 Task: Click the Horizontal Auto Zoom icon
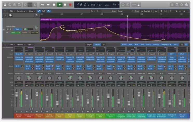tap(165, 11)
